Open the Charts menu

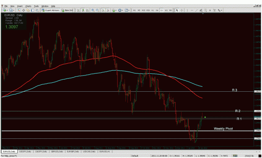(28, 6)
